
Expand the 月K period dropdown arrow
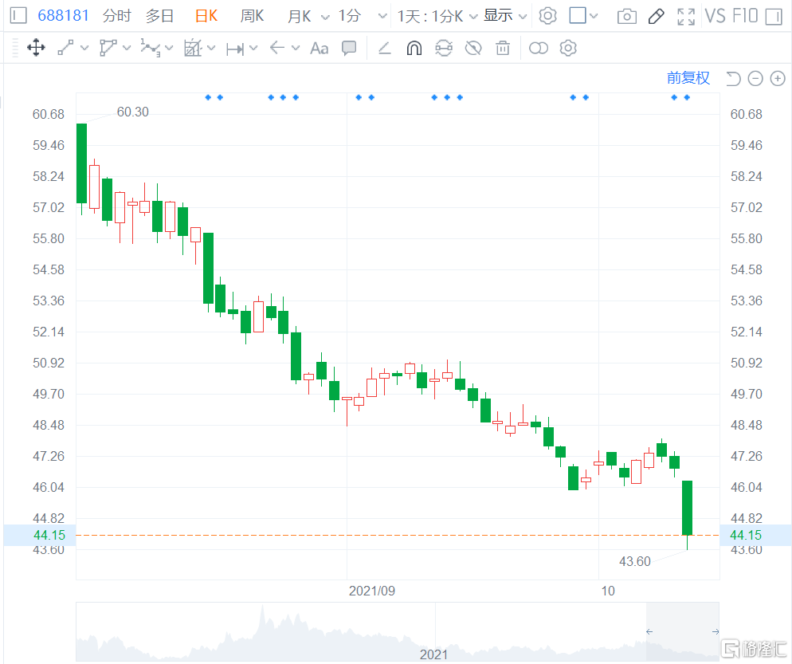pyautogui.click(x=325, y=17)
